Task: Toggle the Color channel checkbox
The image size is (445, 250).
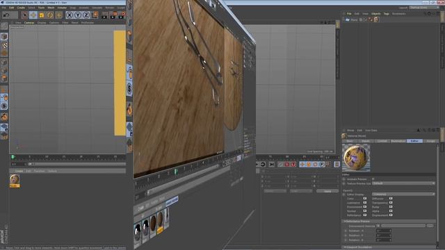Action: coord(364,199)
